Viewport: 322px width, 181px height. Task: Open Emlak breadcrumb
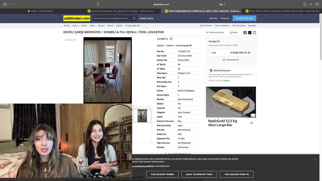point(67,25)
